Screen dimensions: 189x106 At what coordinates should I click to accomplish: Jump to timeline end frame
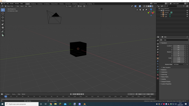tap(83, 94)
